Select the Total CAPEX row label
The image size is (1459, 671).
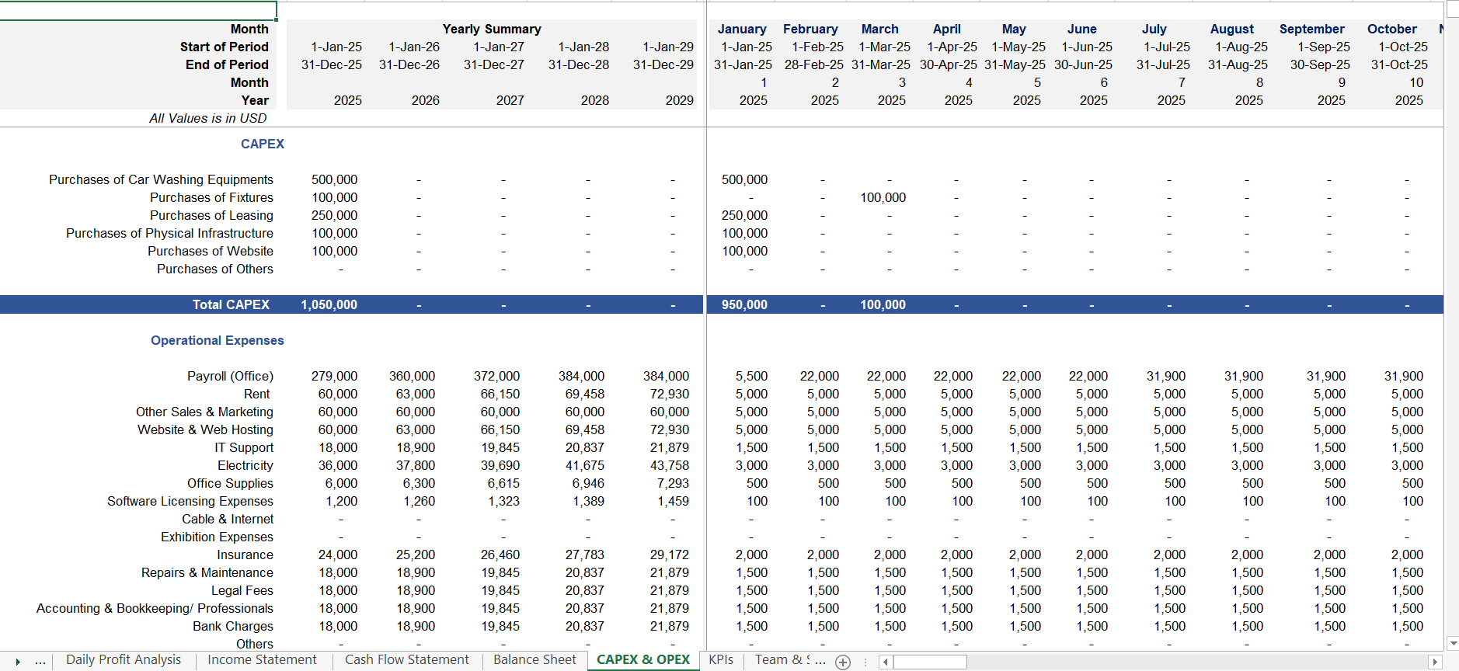[x=231, y=304]
